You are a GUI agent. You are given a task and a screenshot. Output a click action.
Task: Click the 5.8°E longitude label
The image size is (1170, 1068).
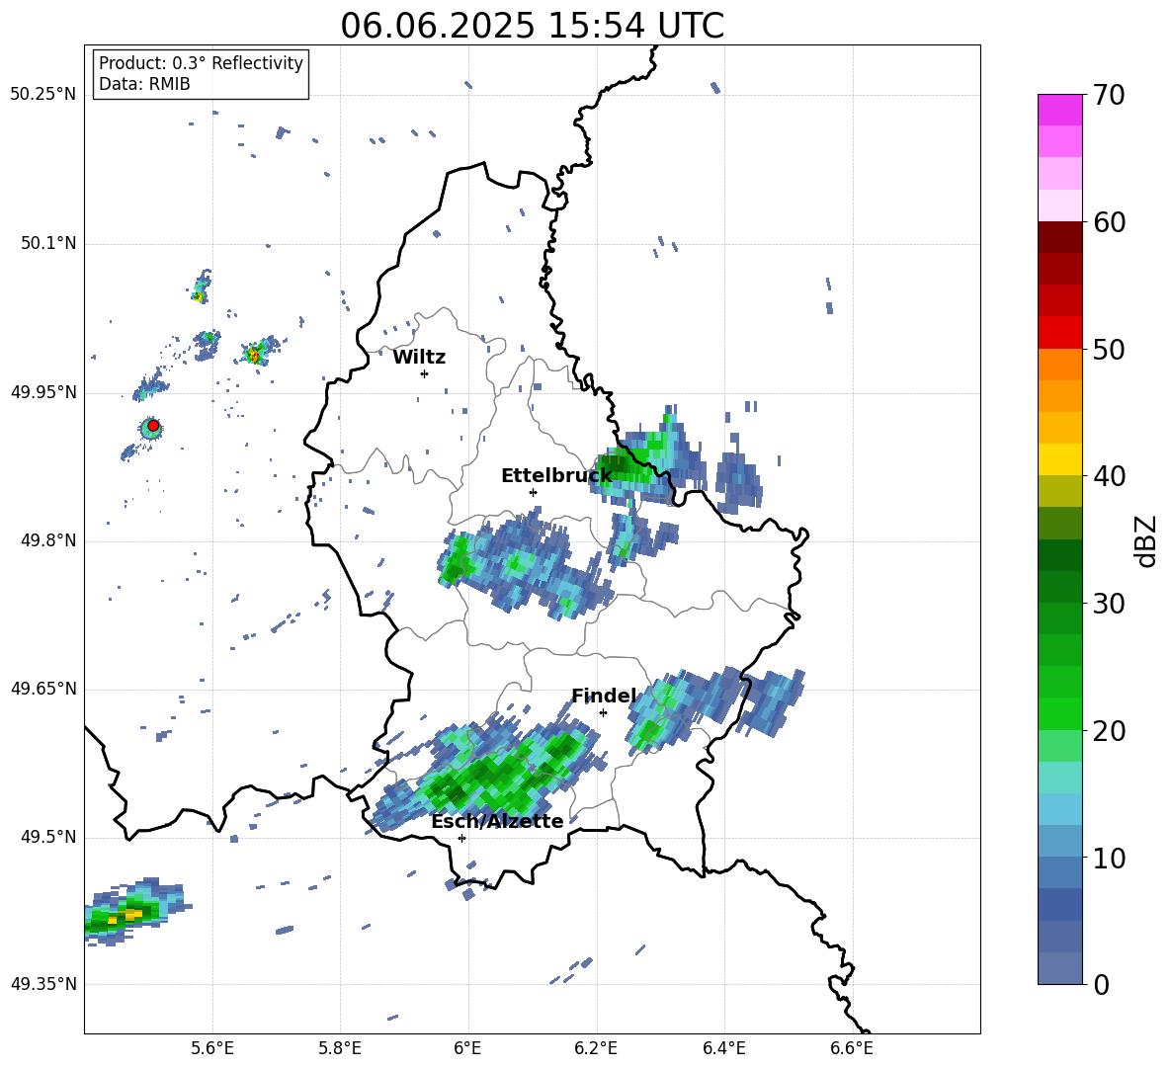coord(340,1048)
